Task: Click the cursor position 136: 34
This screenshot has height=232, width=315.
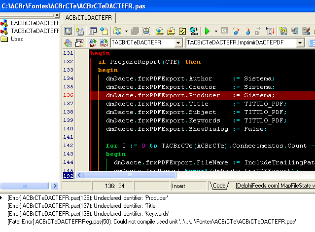Action: (x=115, y=186)
